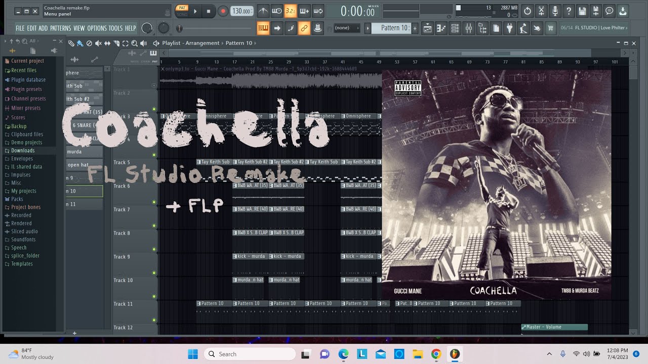Screen dimensions: 648x364
Task: Open the TOOLS menu
Action: click(x=115, y=28)
